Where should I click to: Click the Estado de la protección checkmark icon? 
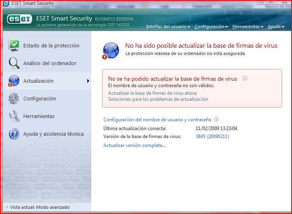tap(14, 45)
